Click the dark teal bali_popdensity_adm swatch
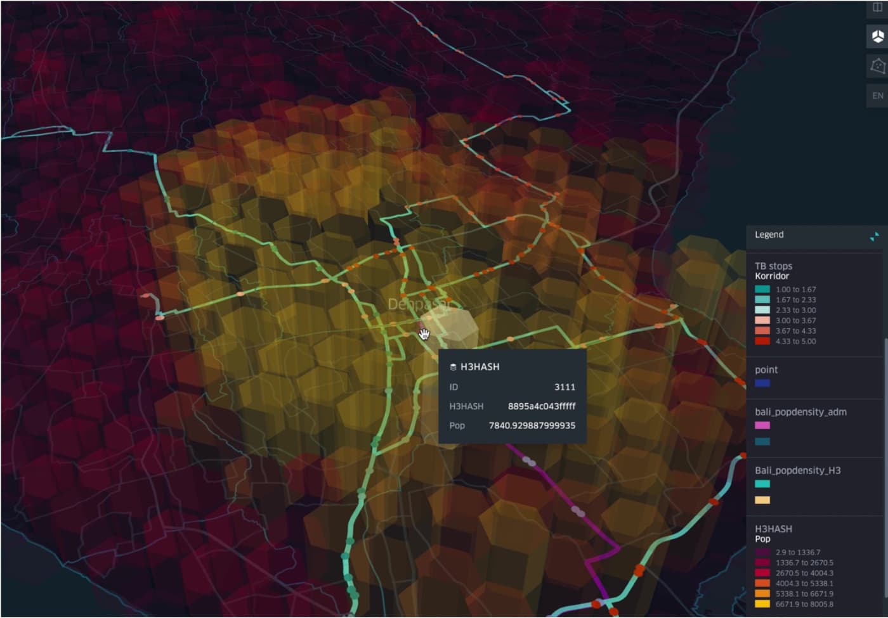This screenshot has width=888, height=618. 762,442
